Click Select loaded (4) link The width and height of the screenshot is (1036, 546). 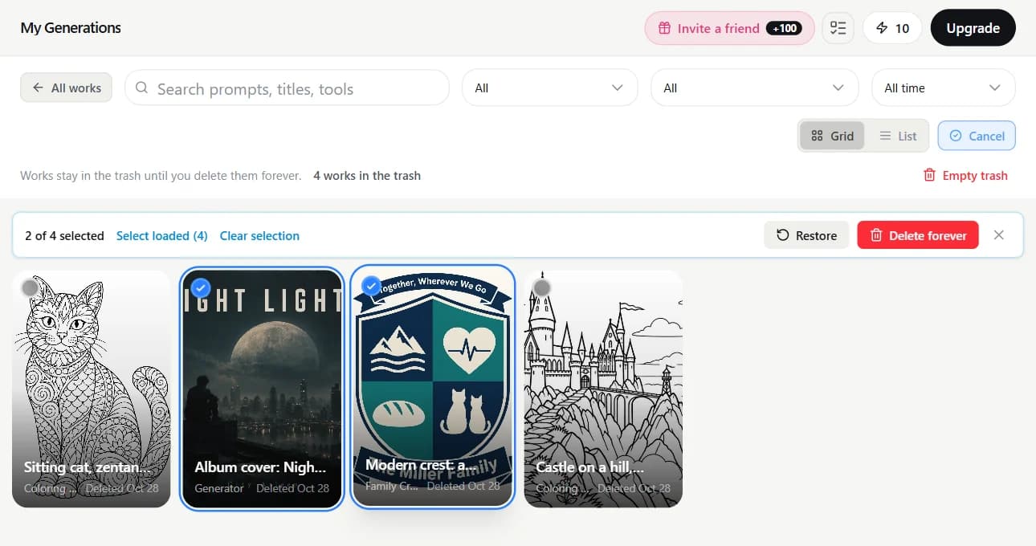point(162,235)
